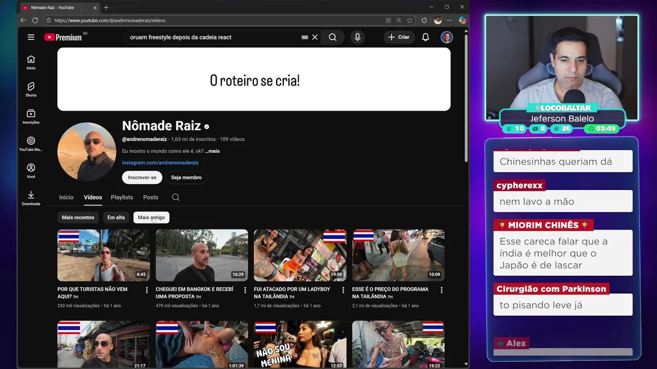This screenshot has width=657, height=369.
Task: Open a new browser tab
Action: click(x=106, y=7)
